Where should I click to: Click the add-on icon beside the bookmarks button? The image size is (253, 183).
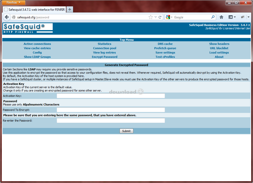coord(242,17)
